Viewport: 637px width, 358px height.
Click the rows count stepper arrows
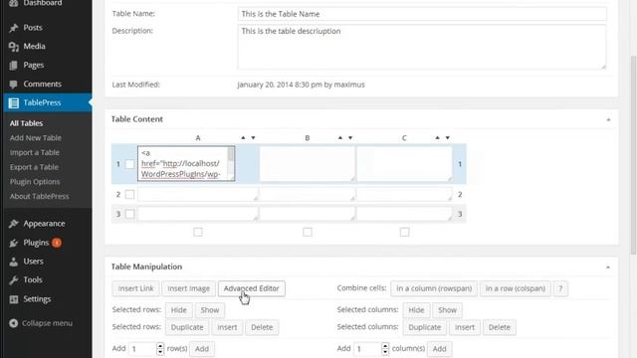pyautogui.click(x=160, y=349)
